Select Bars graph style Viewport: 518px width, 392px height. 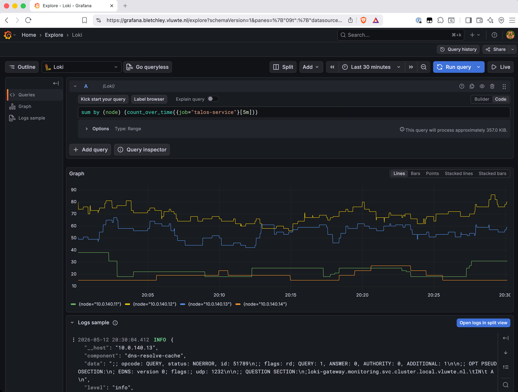click(415, 173)
